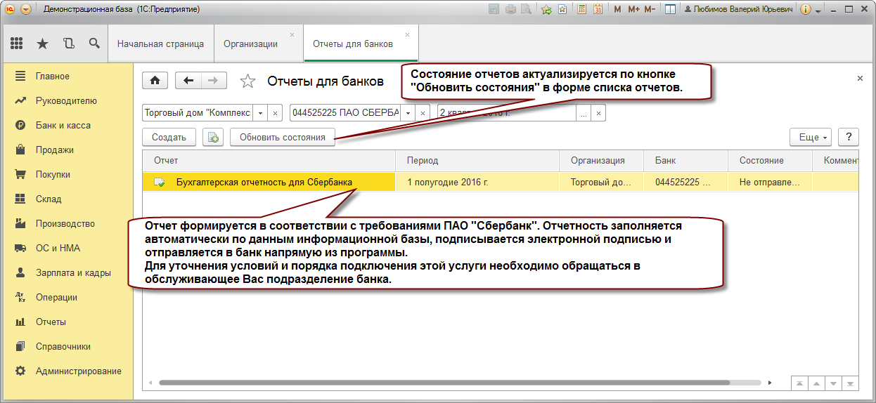Switch to the Начальная страница tab

pyautogui.click(x=160, y=44)
